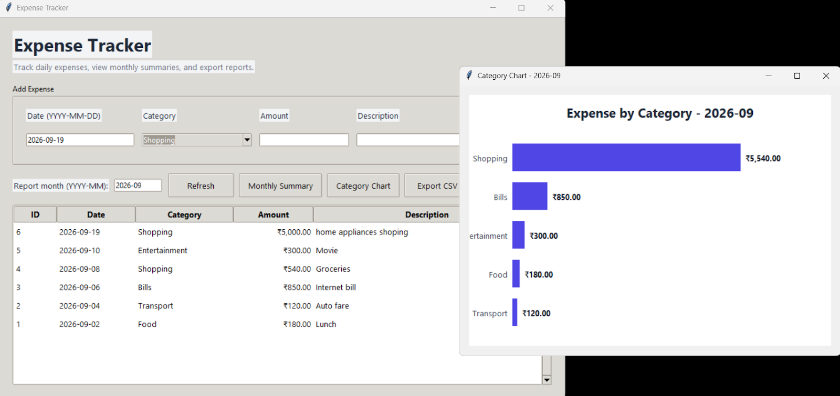840x396 pixels.
Task: Click the ₹5,000.00 amount cell
Action: [x=294, y=232]
